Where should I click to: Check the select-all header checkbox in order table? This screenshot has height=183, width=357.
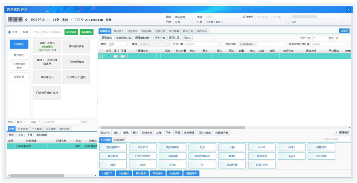coord(101,51)
